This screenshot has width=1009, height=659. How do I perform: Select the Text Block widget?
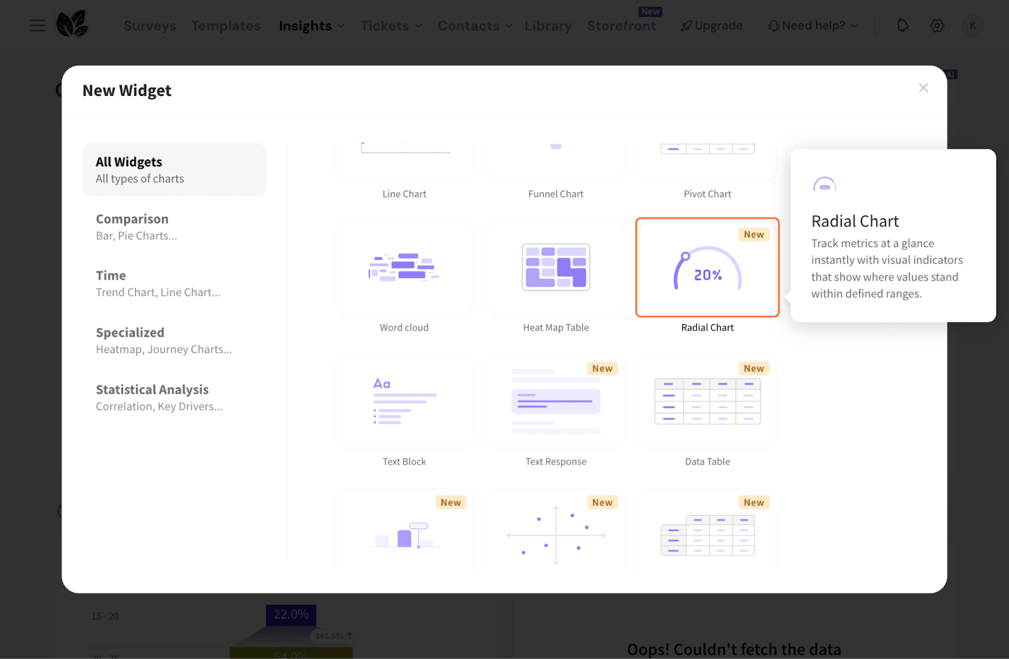(x=404, y=402)
